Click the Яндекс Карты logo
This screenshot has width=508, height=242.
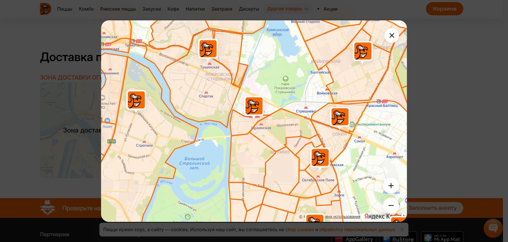tap(385, 216)
